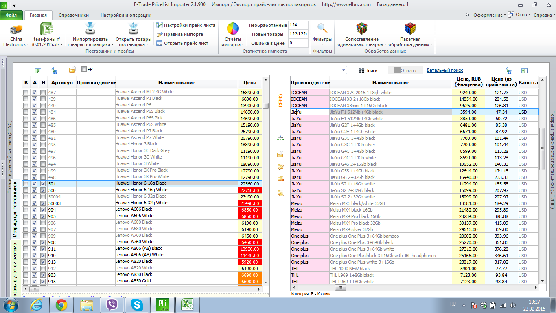Click the Excel export icon above right table
The image size is (556, 313).
pos(524,70)
